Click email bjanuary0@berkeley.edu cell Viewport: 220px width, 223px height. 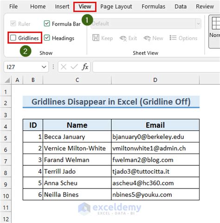(x=155, y=137)
